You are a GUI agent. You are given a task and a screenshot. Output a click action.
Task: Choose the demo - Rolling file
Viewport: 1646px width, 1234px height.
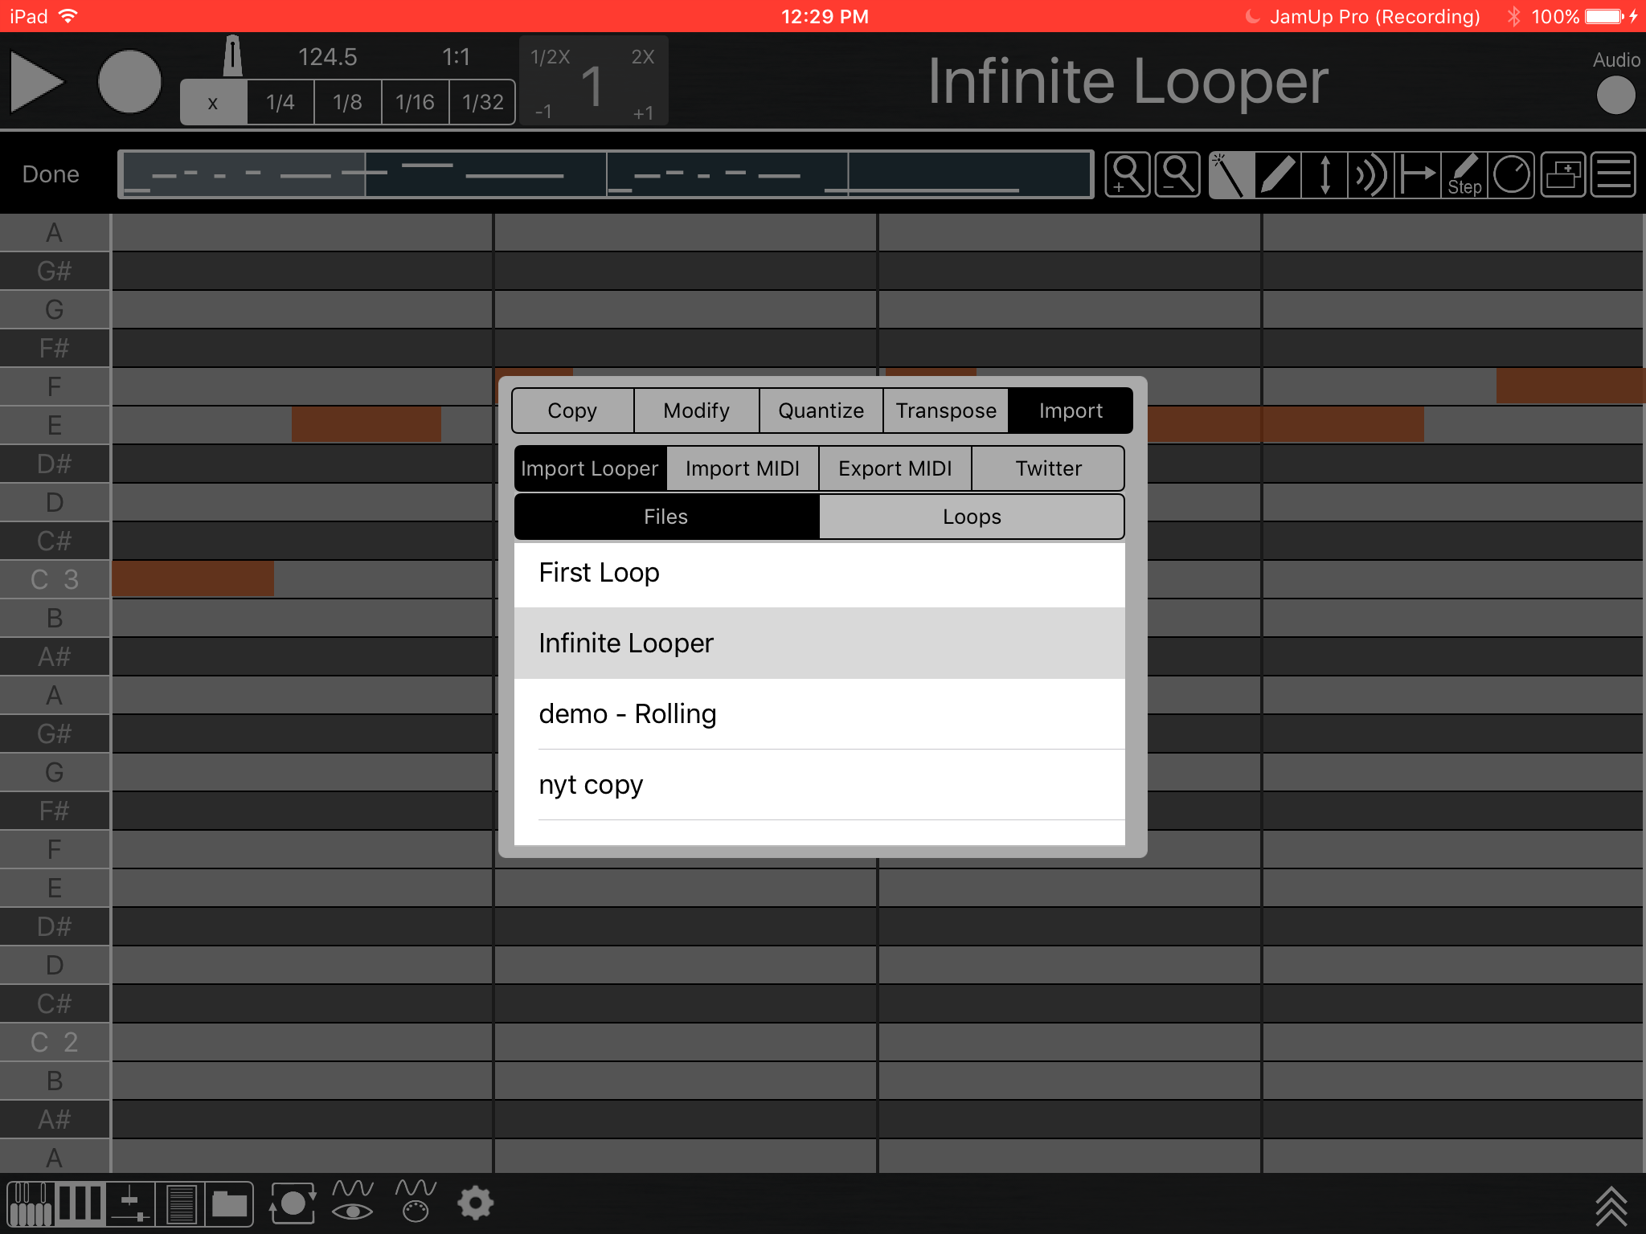click(820, 714)
